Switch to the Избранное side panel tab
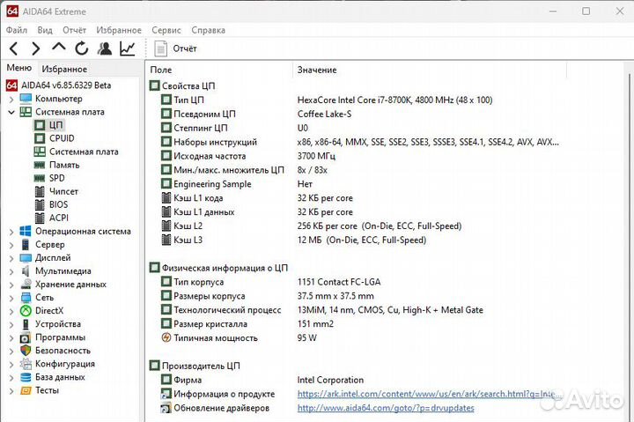634x422 pixels. point(64,70)
